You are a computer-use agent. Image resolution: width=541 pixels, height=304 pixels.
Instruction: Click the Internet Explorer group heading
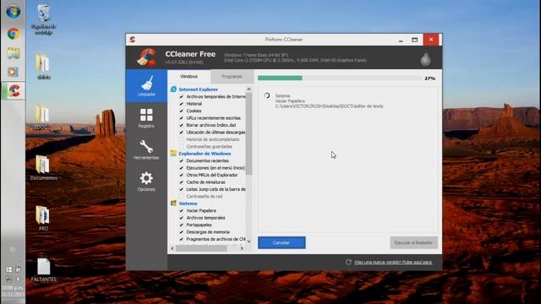click(x=198, y=90)
